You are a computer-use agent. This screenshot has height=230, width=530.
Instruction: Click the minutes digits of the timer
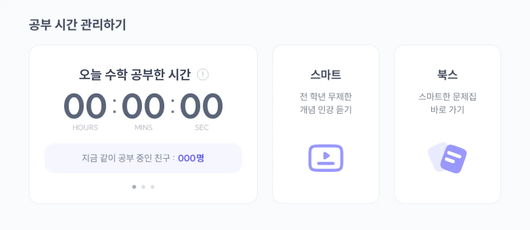pyautogui.click(x=143, y=106)
